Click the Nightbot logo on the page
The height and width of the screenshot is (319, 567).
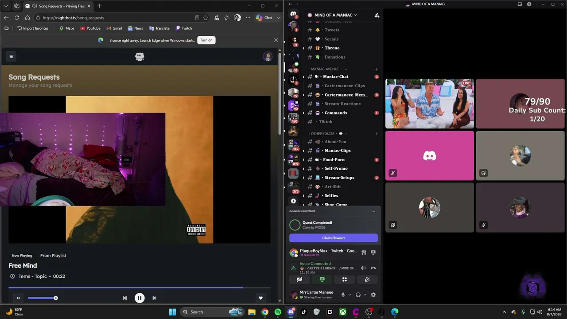pos(140,56)
